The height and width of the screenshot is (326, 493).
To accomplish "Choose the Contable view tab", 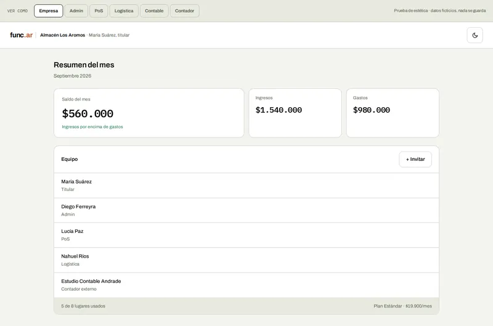I will pos(154,10).
